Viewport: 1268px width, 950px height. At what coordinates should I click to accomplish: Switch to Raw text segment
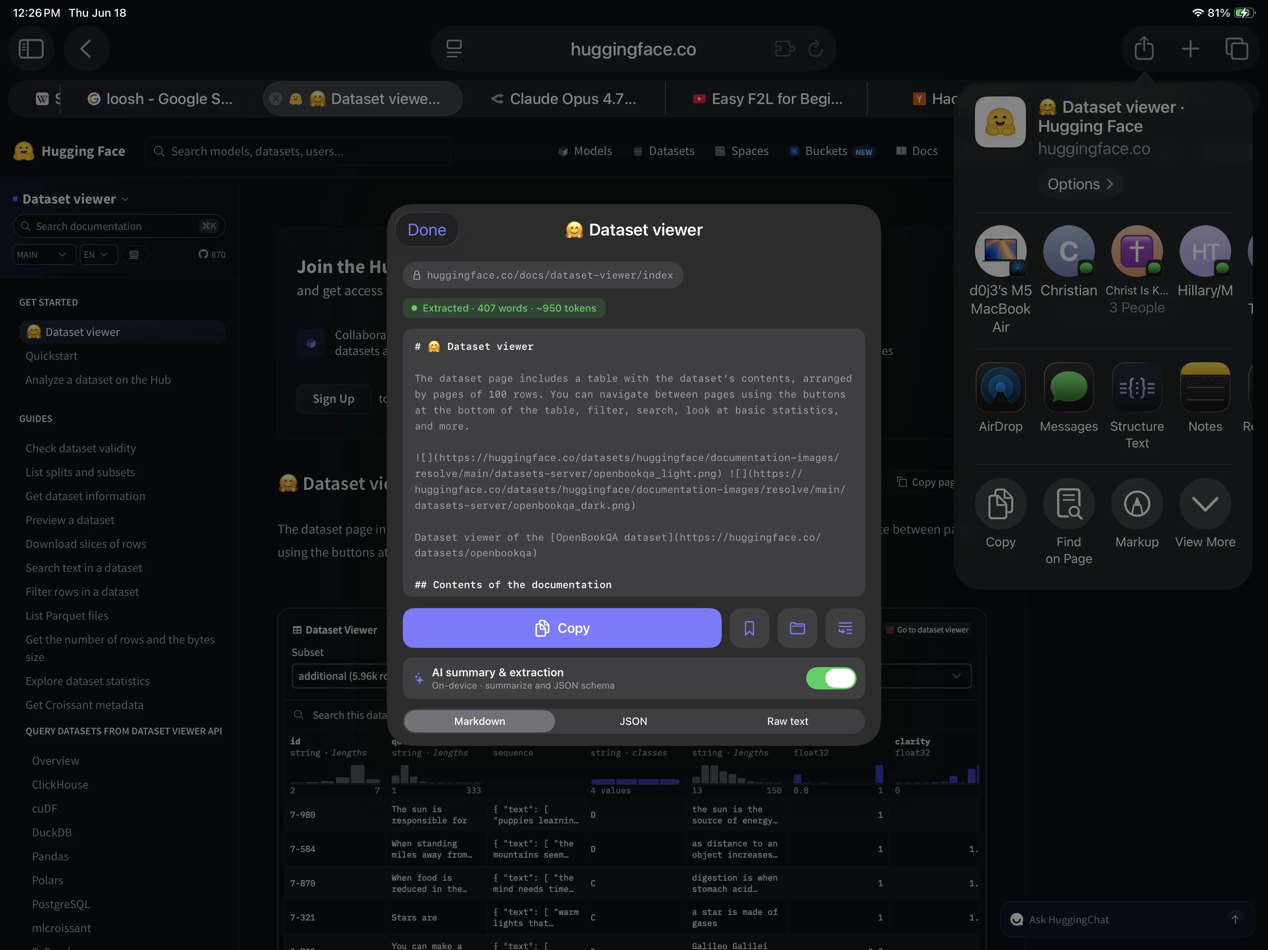(x=788, y=721)
